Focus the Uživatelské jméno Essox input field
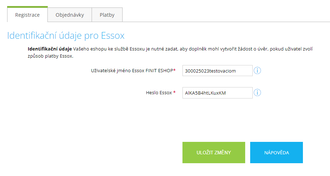The height and width of the screenshot is (176, 330). (x=217, y=70)
